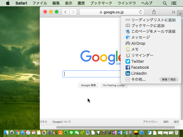Viewport: 183px width, 137px height.
Task: Open the 履歴 menu in the menu bar
Action: tap(81, 3)
